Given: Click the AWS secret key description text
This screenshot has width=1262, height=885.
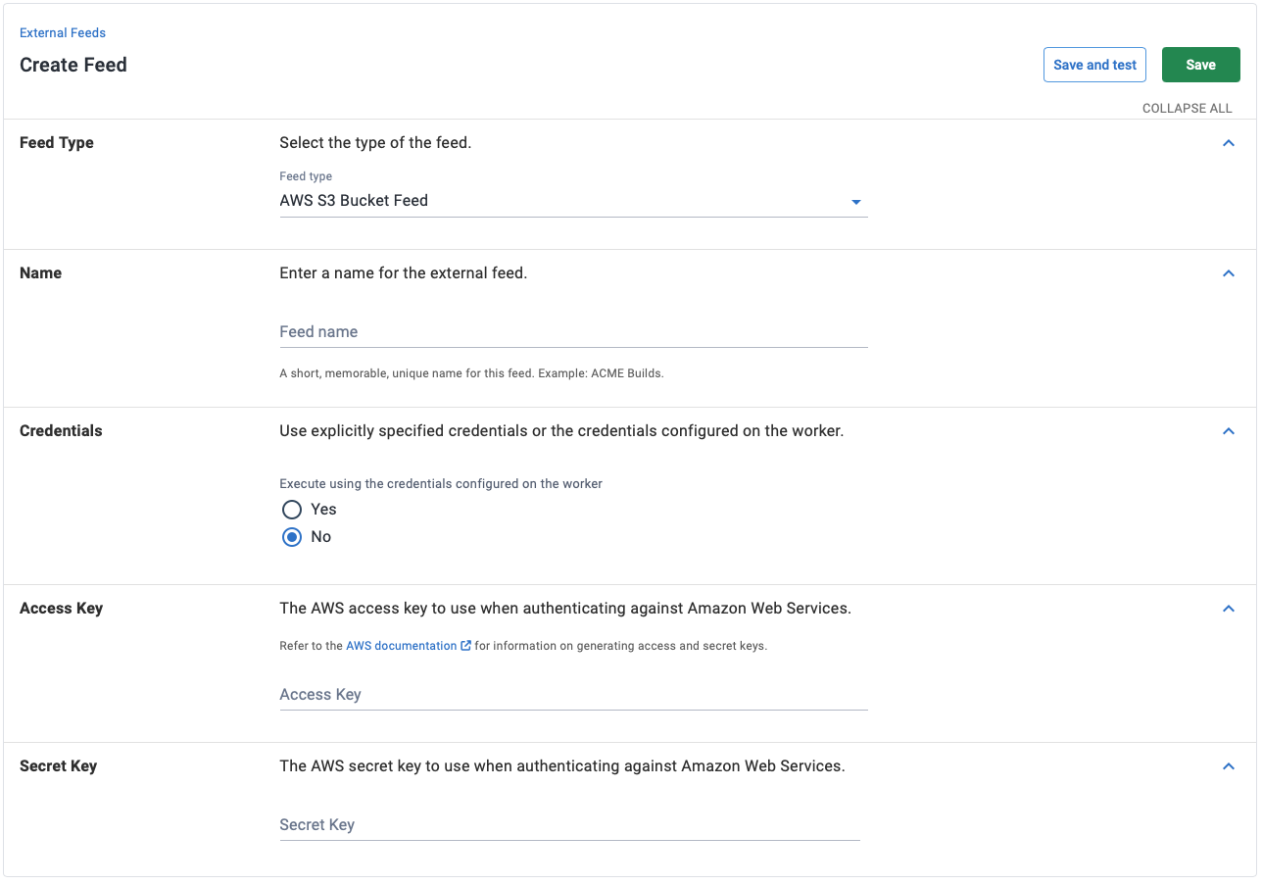Looking at the screenshot, I should point(562,765).
